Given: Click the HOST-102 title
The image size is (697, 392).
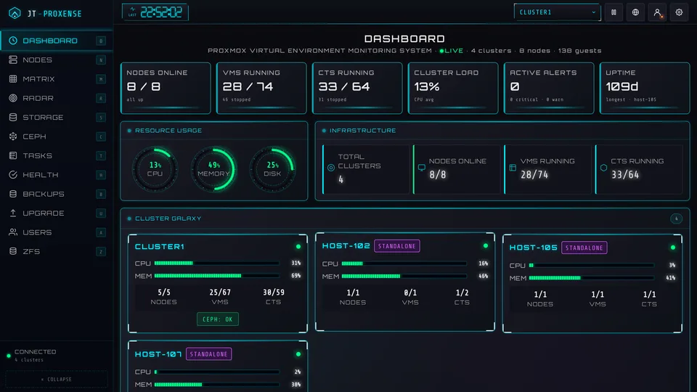Looking at the screenshot, I should [346, 246].
